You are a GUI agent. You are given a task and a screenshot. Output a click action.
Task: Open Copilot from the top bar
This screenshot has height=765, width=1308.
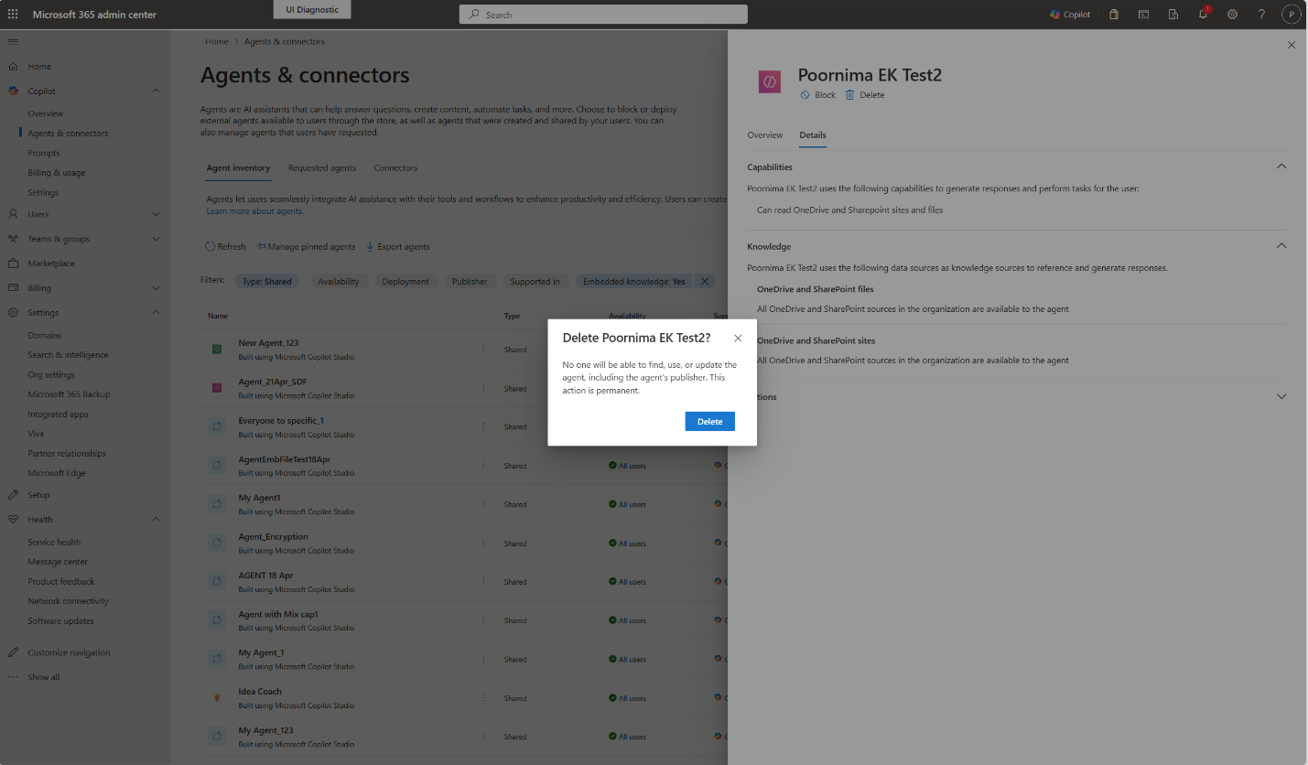click(x=1070, y=15)
